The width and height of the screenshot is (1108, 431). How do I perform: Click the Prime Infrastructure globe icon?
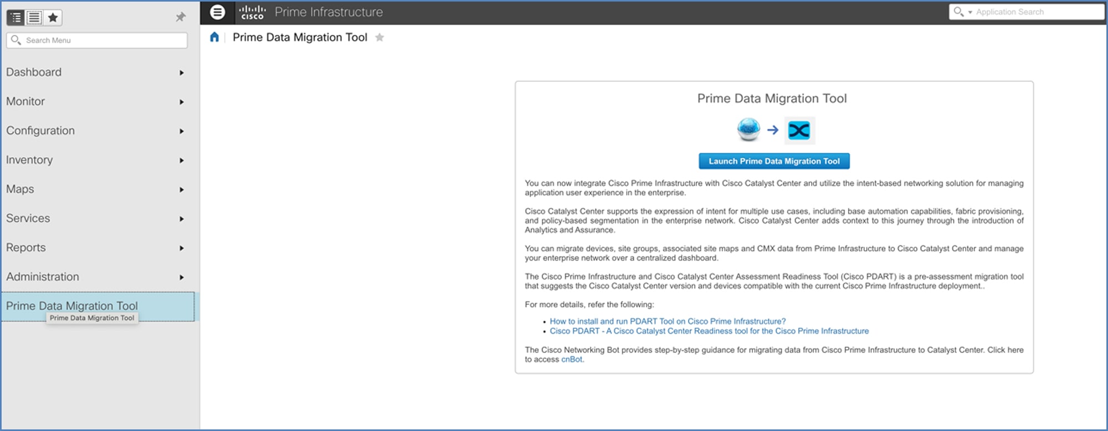pos(748,130)
